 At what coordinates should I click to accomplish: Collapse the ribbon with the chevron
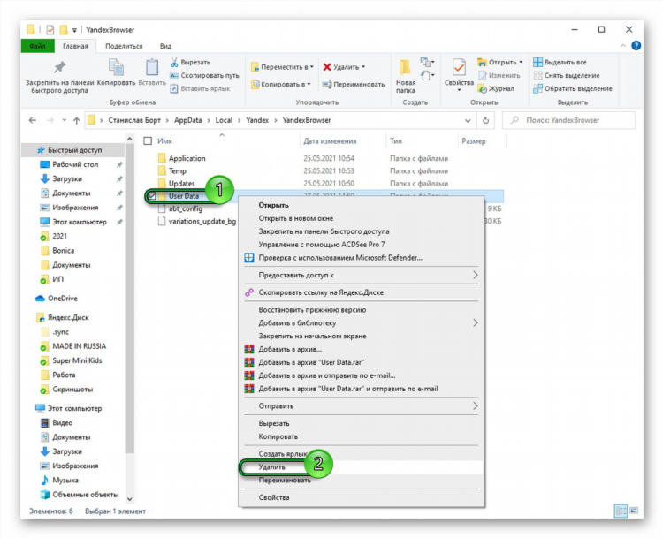point(623,46)
